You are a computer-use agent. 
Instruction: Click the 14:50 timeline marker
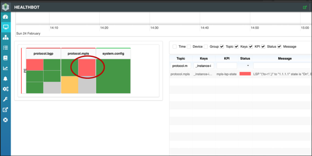255,28
